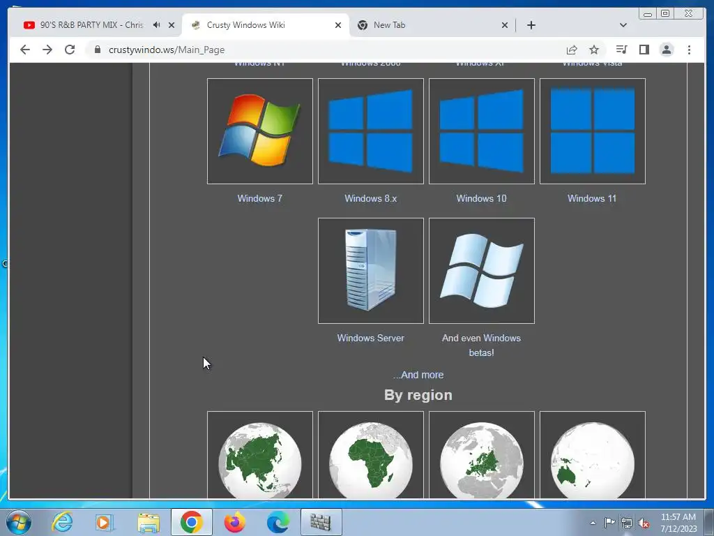
Task: Close the 90'S R&B PARTY MIX tab
Action: point(172,25)
